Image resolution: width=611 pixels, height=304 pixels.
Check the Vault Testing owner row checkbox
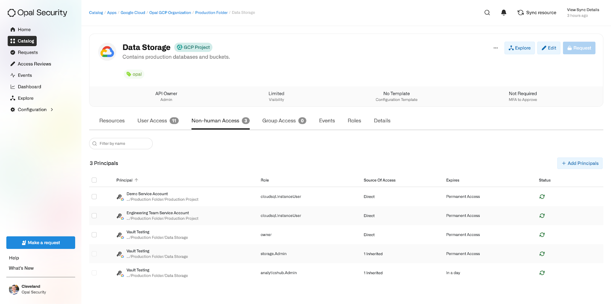94,235
